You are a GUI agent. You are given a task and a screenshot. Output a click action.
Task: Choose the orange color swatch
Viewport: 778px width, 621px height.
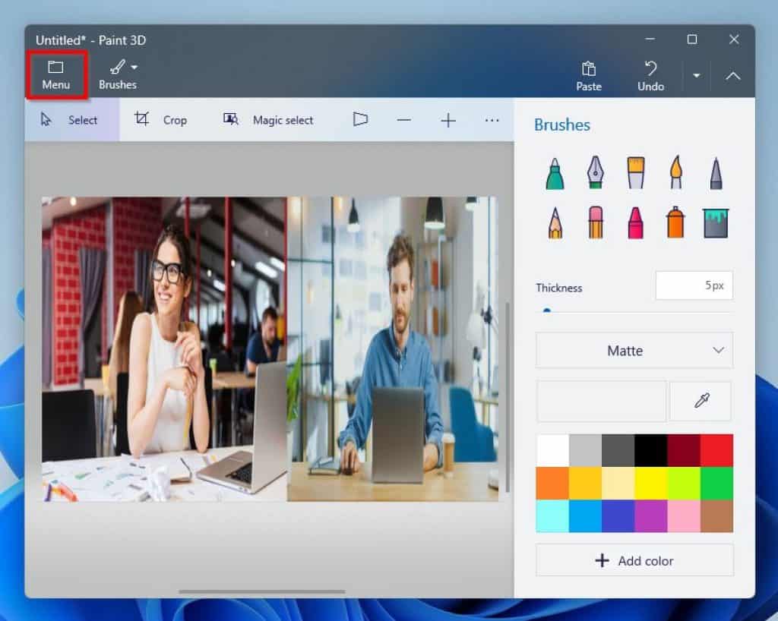[552, 484]
